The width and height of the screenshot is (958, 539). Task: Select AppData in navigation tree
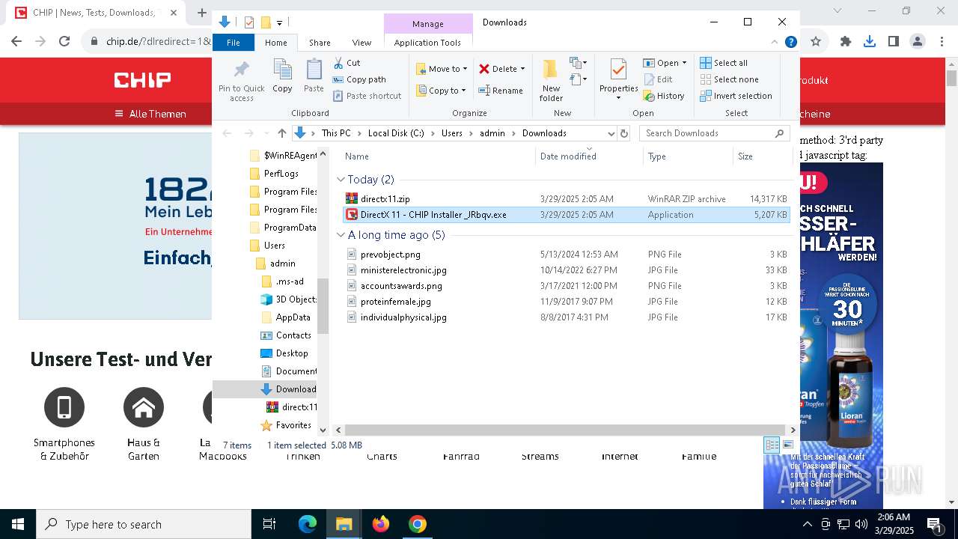(293, 317)
